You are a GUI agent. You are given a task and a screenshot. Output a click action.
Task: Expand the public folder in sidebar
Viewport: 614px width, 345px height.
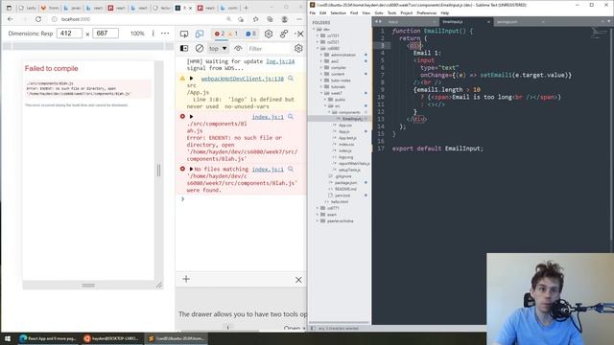325,100
